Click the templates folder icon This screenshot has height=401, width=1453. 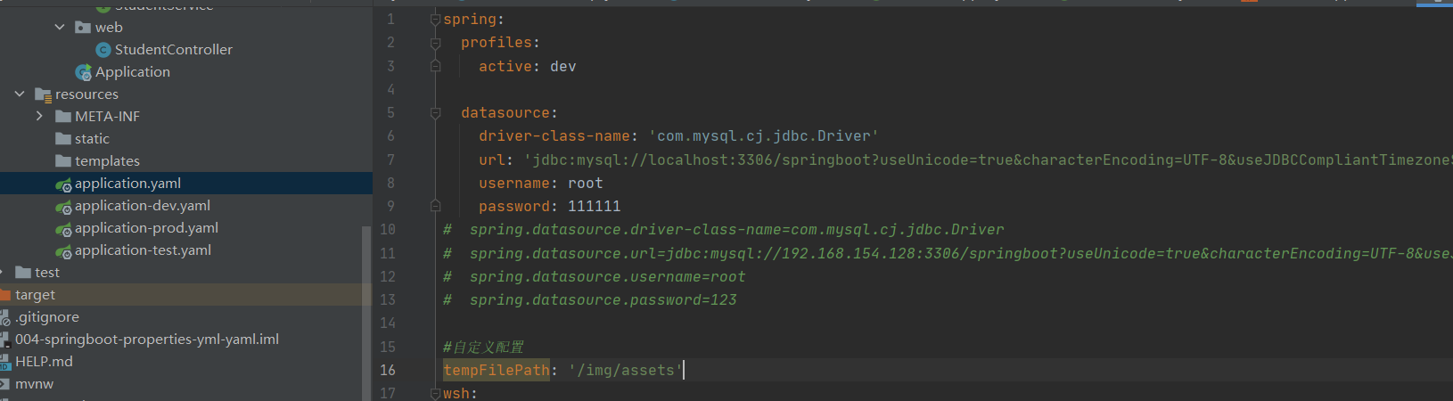(x=63, y=161)
